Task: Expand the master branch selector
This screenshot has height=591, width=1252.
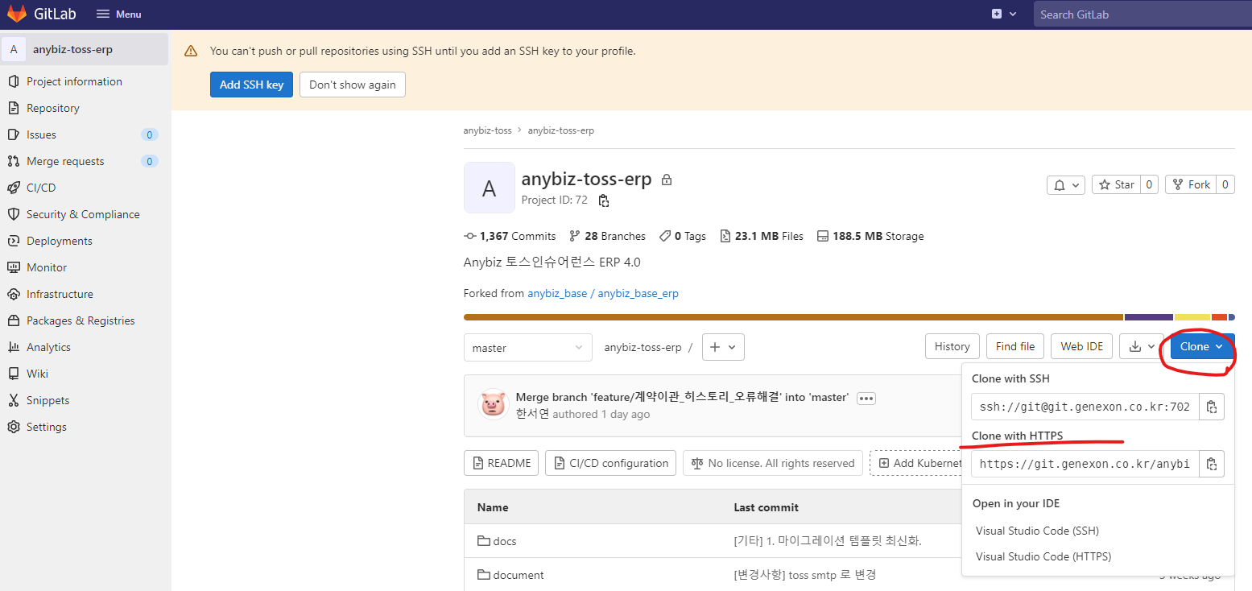Action: point(527,348)
